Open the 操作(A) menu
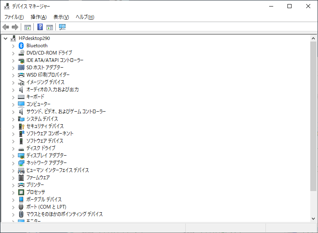The height and width of the screenshot is (233, 318). tap(39, 17)
